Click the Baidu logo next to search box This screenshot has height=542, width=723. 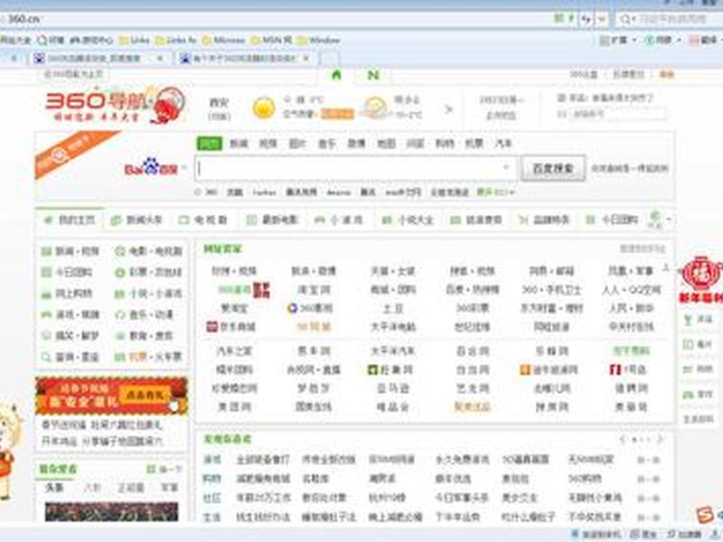151,167
